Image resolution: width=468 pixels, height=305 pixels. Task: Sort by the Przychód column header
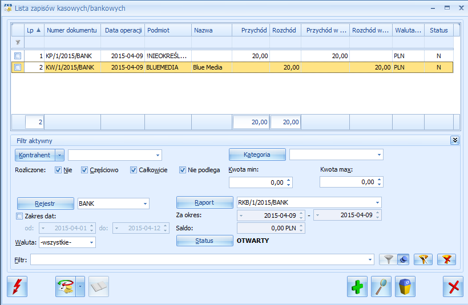[x=251, y=30]
